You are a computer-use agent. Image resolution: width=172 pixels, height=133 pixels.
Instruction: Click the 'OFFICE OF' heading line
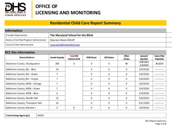46,6
